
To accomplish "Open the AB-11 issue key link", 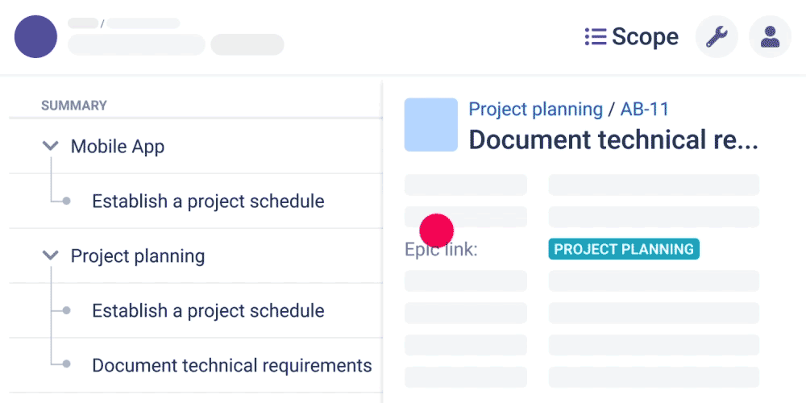I will (645, 109).
